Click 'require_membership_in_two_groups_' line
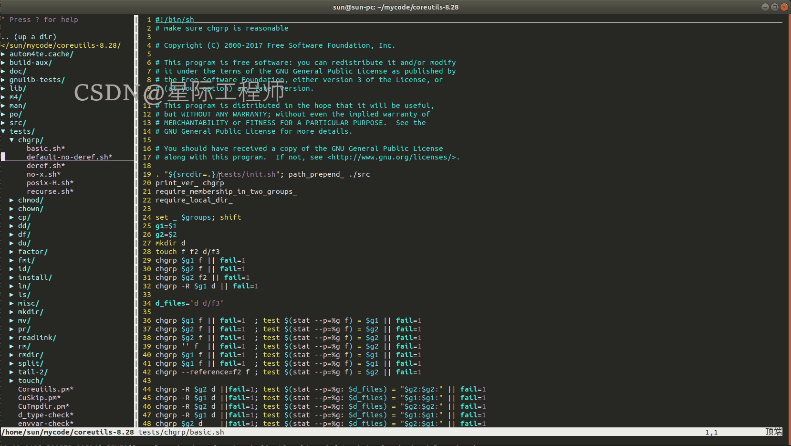Viewport: 791px width, 446px height. tap(226, 191)
